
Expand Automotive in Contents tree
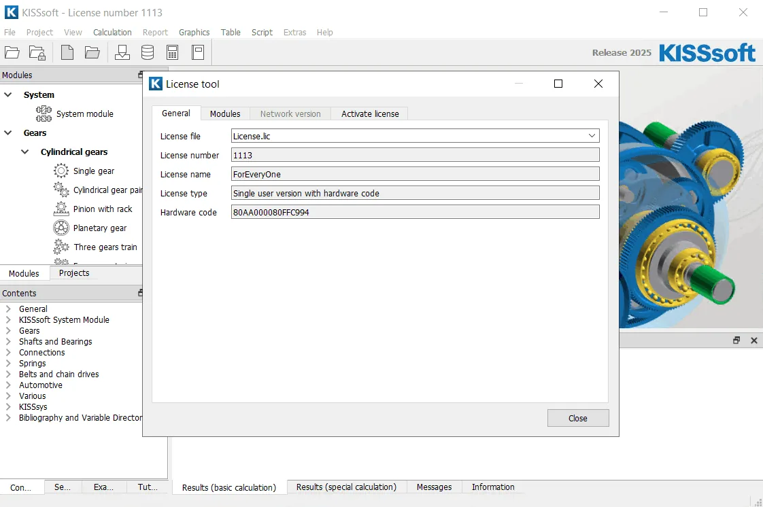pyautogui.click(x=7, y=385)
